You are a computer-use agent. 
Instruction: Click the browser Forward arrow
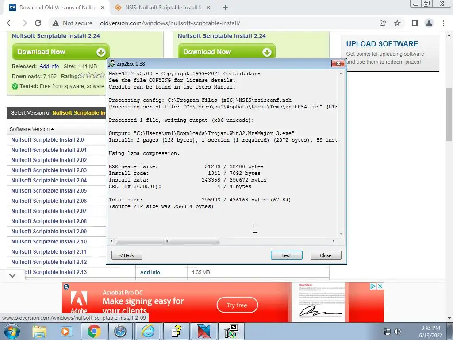click(24, 23)
